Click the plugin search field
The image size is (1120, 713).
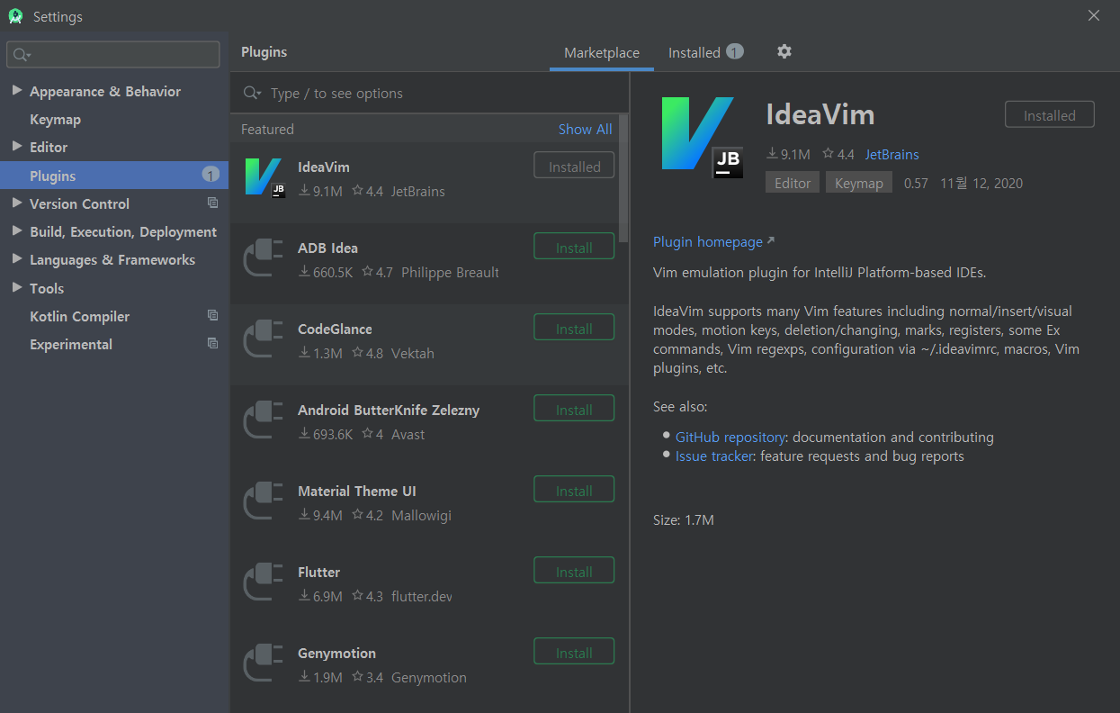coord(430,93)
